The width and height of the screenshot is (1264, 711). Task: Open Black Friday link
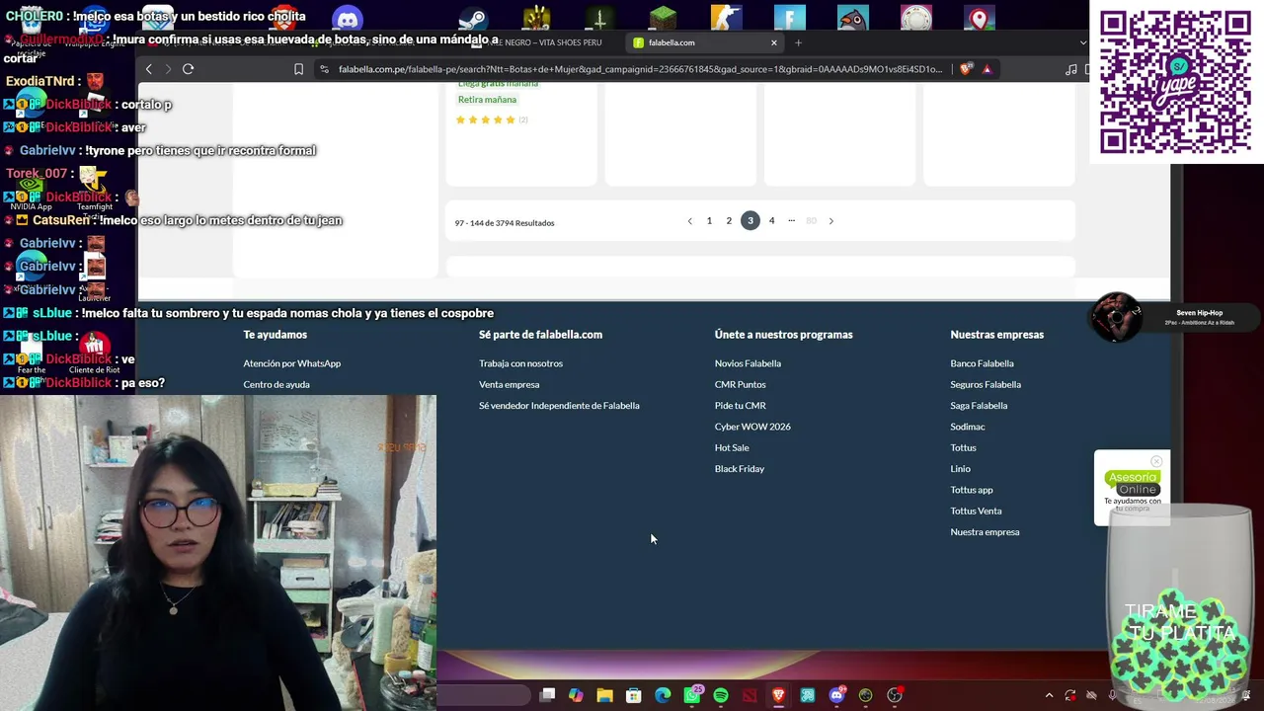coord(740,469)
